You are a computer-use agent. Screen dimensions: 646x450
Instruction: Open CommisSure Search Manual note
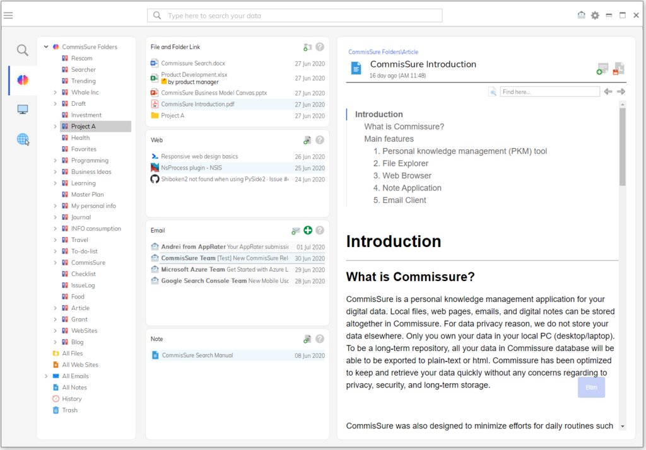coord(197,355)
